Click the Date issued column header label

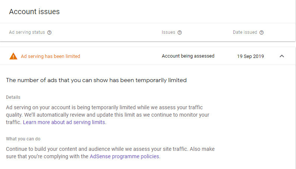pyautogui.click(x=245, y=32)
